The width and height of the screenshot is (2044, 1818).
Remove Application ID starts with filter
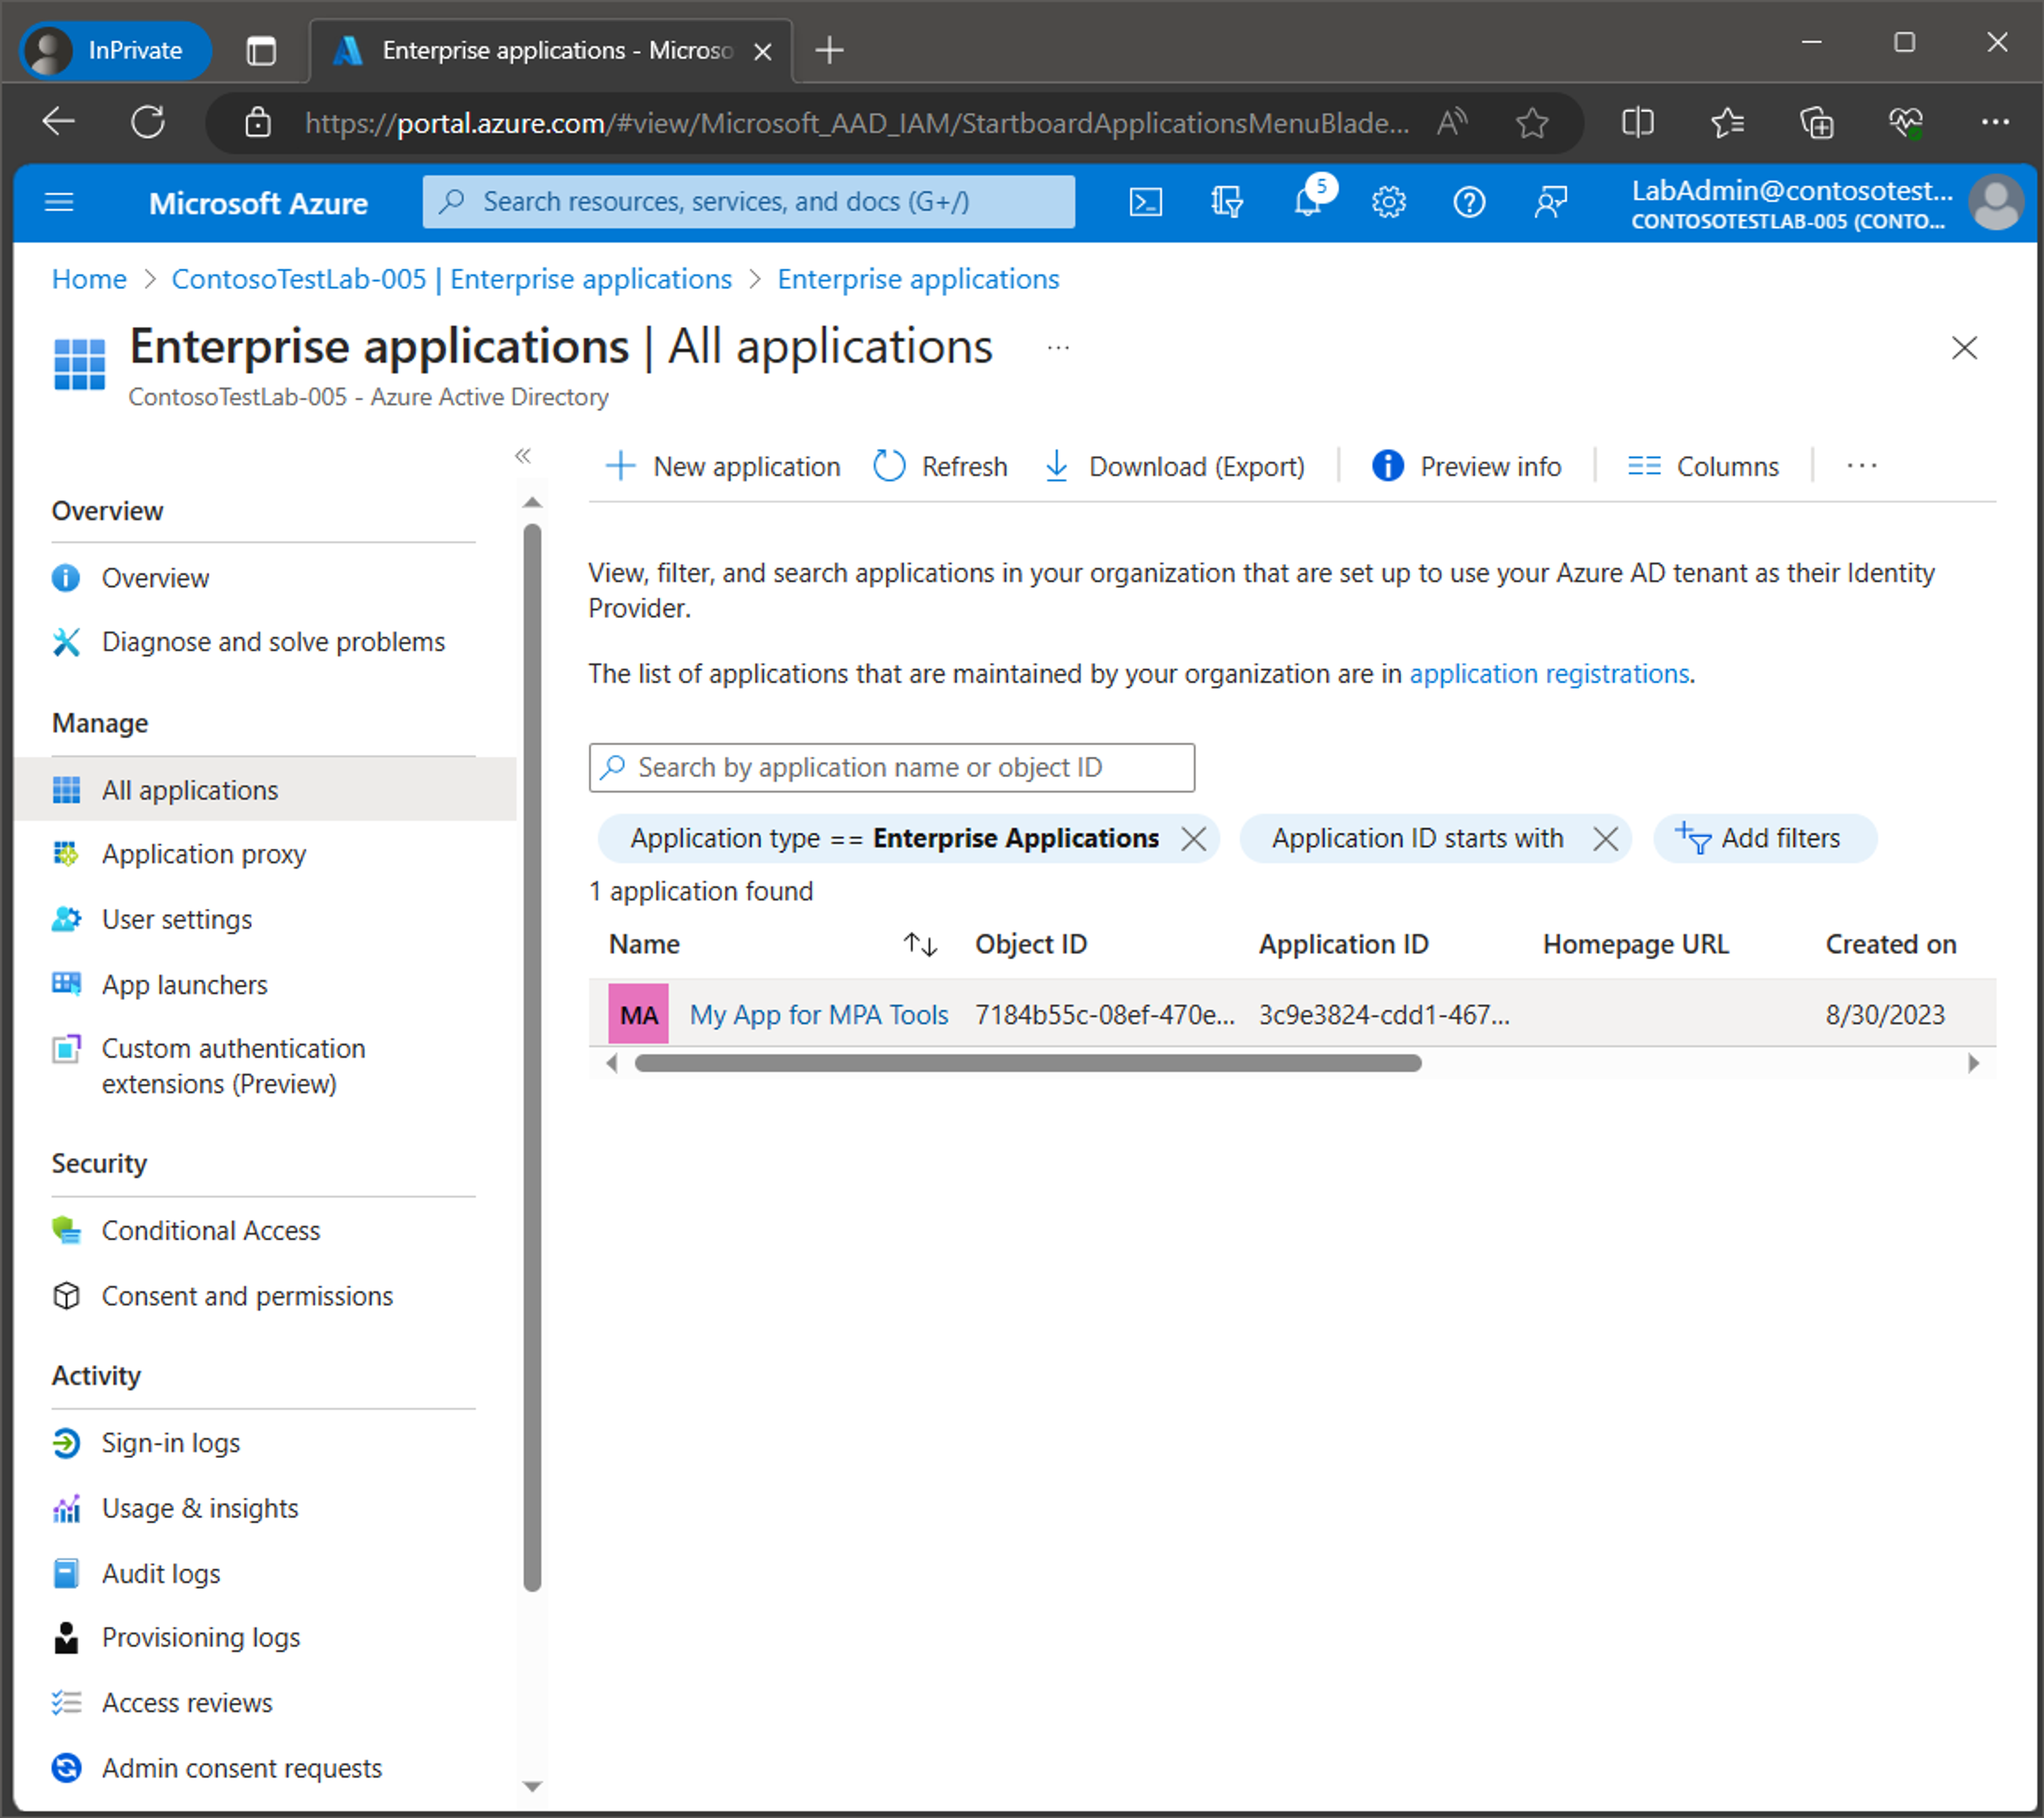[x=1605, y=838]
